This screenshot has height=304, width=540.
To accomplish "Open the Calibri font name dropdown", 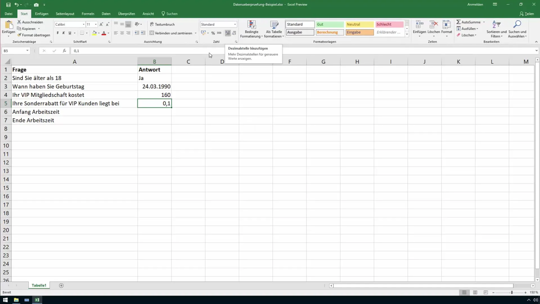I will coord(84,24).
